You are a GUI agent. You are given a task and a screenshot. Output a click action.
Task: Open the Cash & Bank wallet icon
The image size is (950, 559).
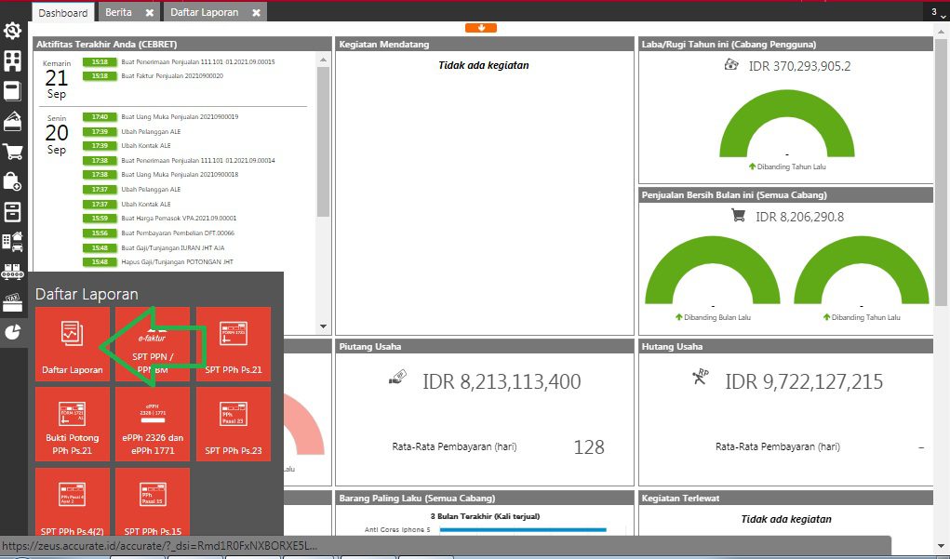click(x=13, y=121)
